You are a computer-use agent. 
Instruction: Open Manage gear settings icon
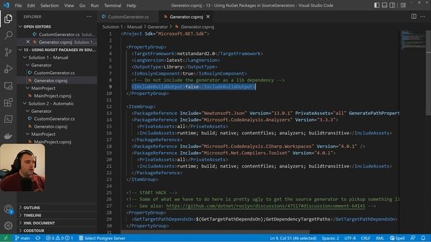pos(8,226)
